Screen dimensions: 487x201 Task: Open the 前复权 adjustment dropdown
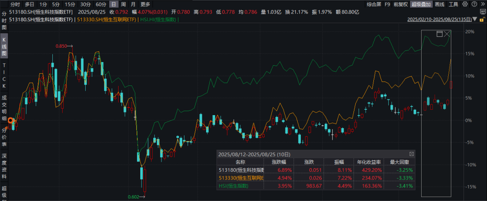point(401,4)
